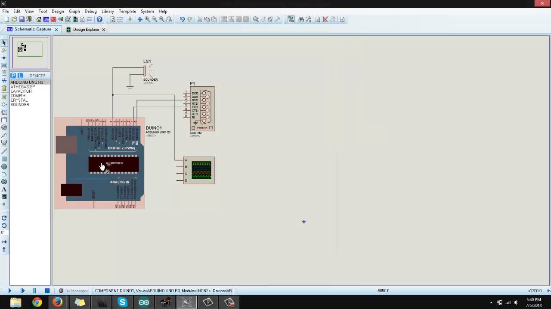
Task: Go to the Home page icon
Action: pyautogui.click(x=39, y=19)
